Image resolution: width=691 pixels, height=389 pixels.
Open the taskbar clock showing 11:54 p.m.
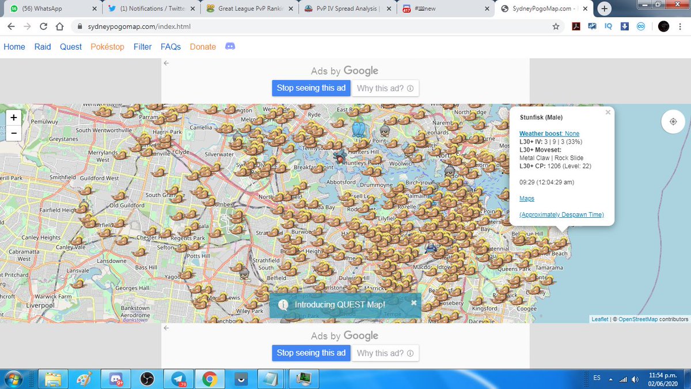[662, 379]
